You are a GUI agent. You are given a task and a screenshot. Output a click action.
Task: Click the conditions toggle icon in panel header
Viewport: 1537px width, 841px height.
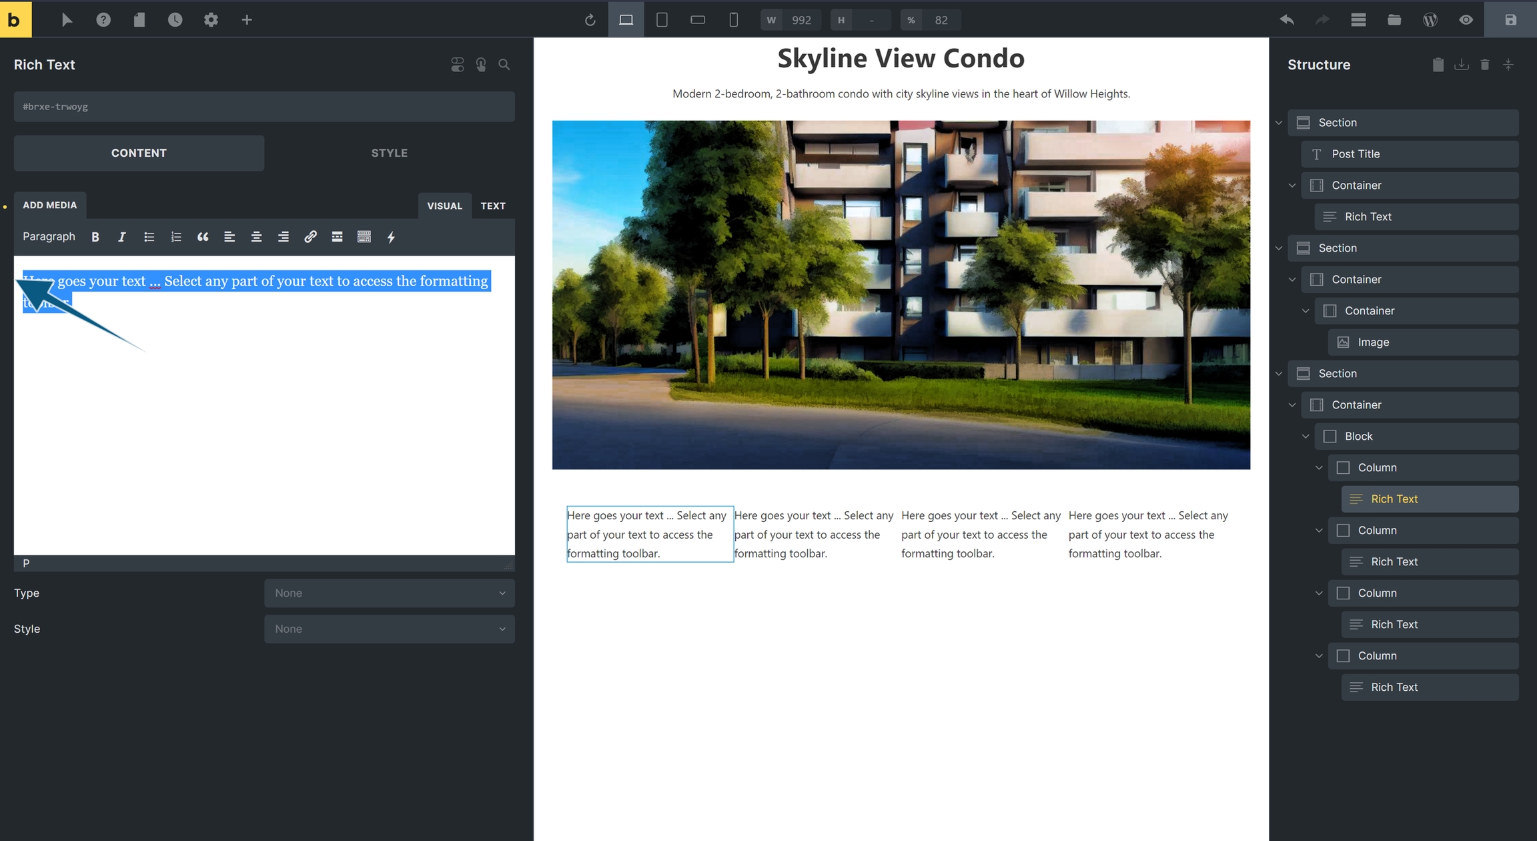[x=458, y=65]
